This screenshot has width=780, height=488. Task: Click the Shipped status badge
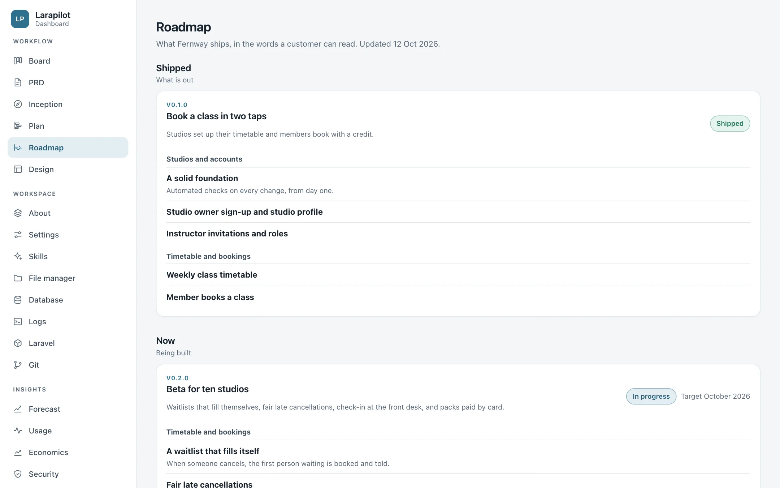(730, 124)
